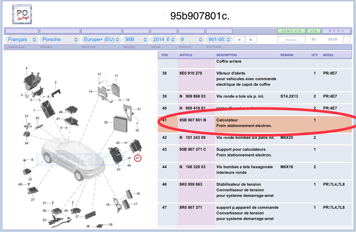The image size is (356, 232).
Task: Click the POS column header
Action: [x=165, y=55]
